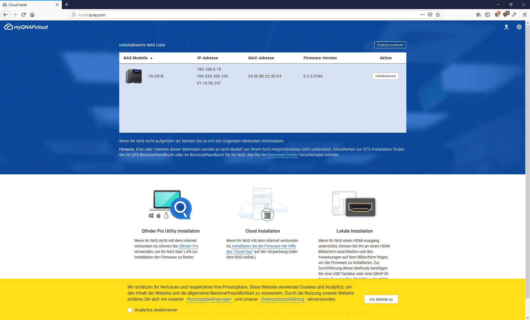The width and height of the screenshot is (530, 320).
Task: Open a new browser tab
Action: pos(67,5)
